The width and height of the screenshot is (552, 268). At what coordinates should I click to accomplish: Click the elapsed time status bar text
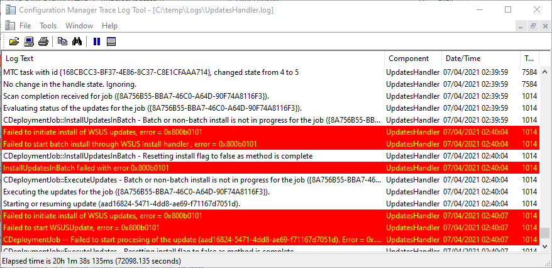(x=92, y=261)
